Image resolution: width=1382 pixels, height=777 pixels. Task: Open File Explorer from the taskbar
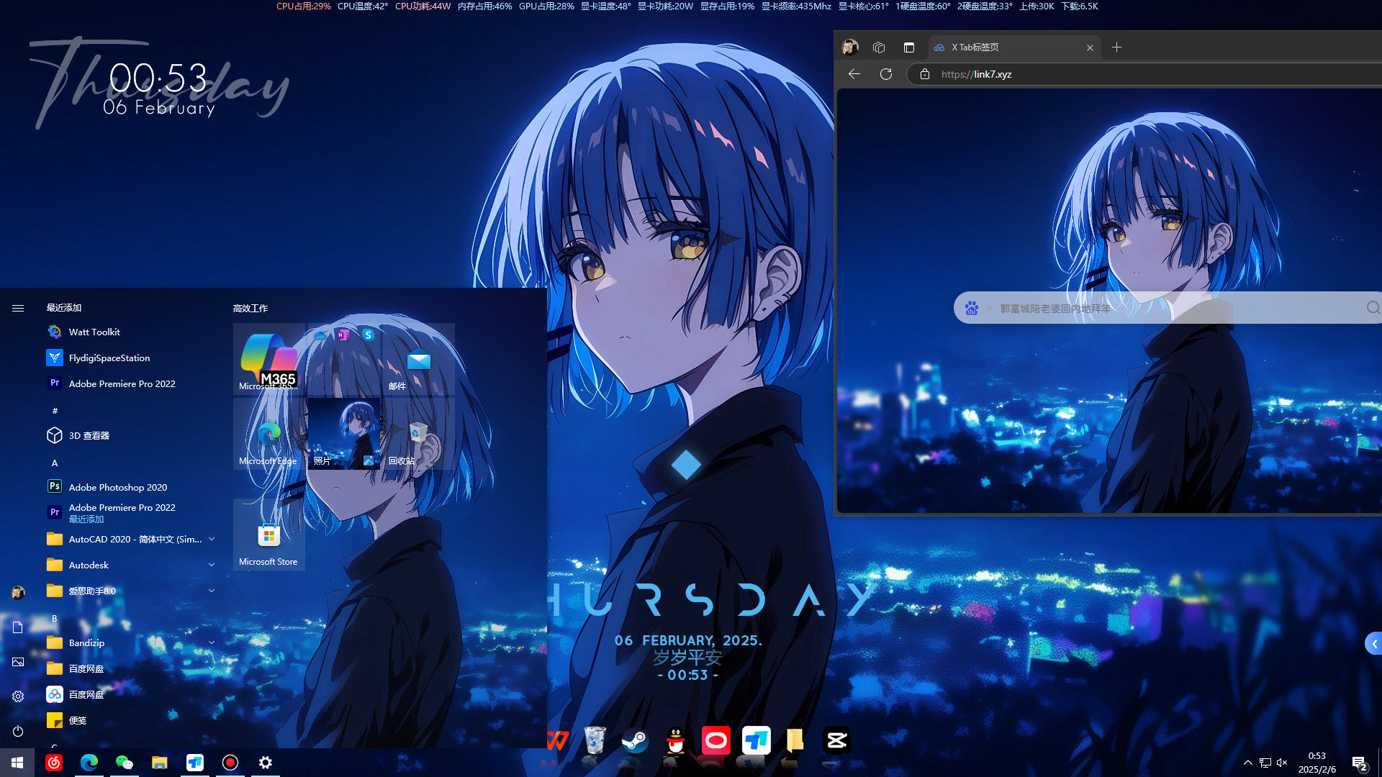click(x=160, y=763)
